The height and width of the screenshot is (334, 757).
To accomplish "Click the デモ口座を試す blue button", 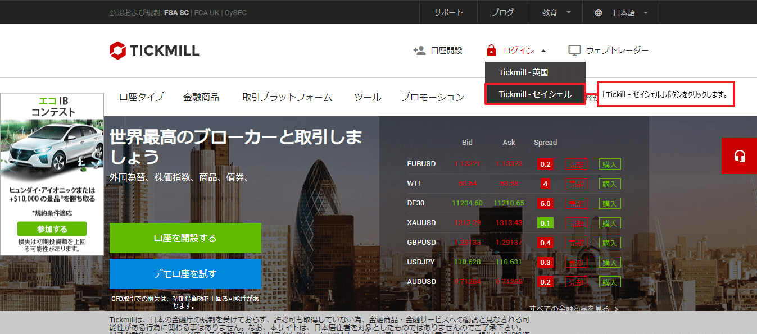I will pos(185,274).
